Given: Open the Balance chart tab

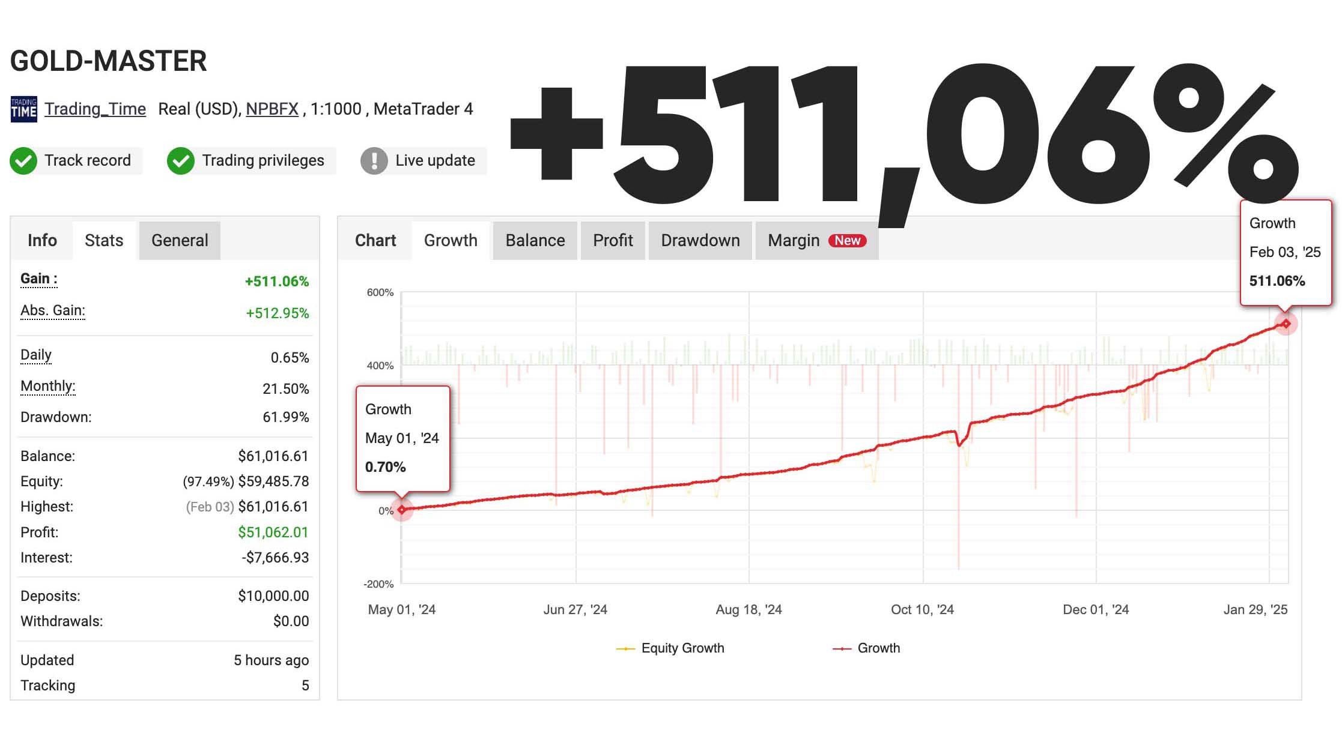Looking at the screenshot, I should pyautogui.click(x=535, y=241).
